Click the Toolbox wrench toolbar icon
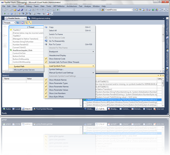Screen dimensions: 170x155 pyautogui.click(x=150, y=10)
